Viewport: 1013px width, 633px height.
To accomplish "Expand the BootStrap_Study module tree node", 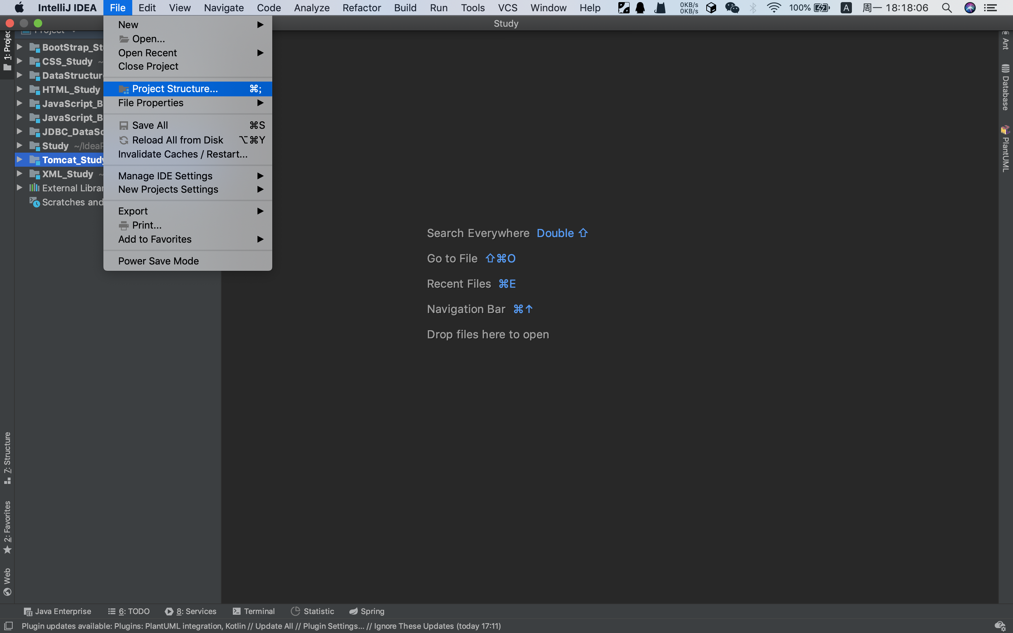I will pos(19,47).
